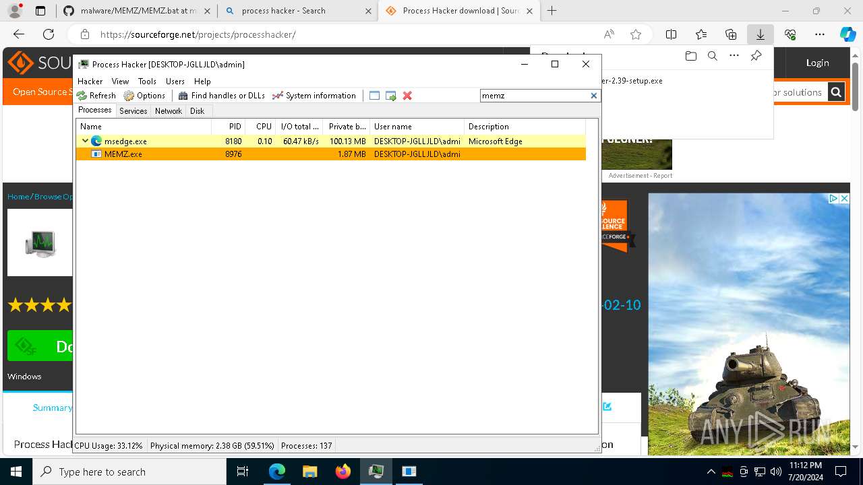Sort by the Name column header

pyautogui.click(x=144, y=126)
